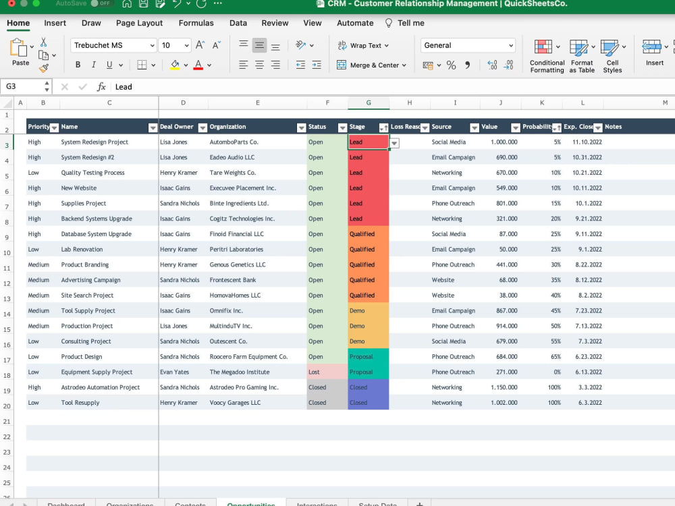Open the Insert ribbon tab

click(55, 23)
